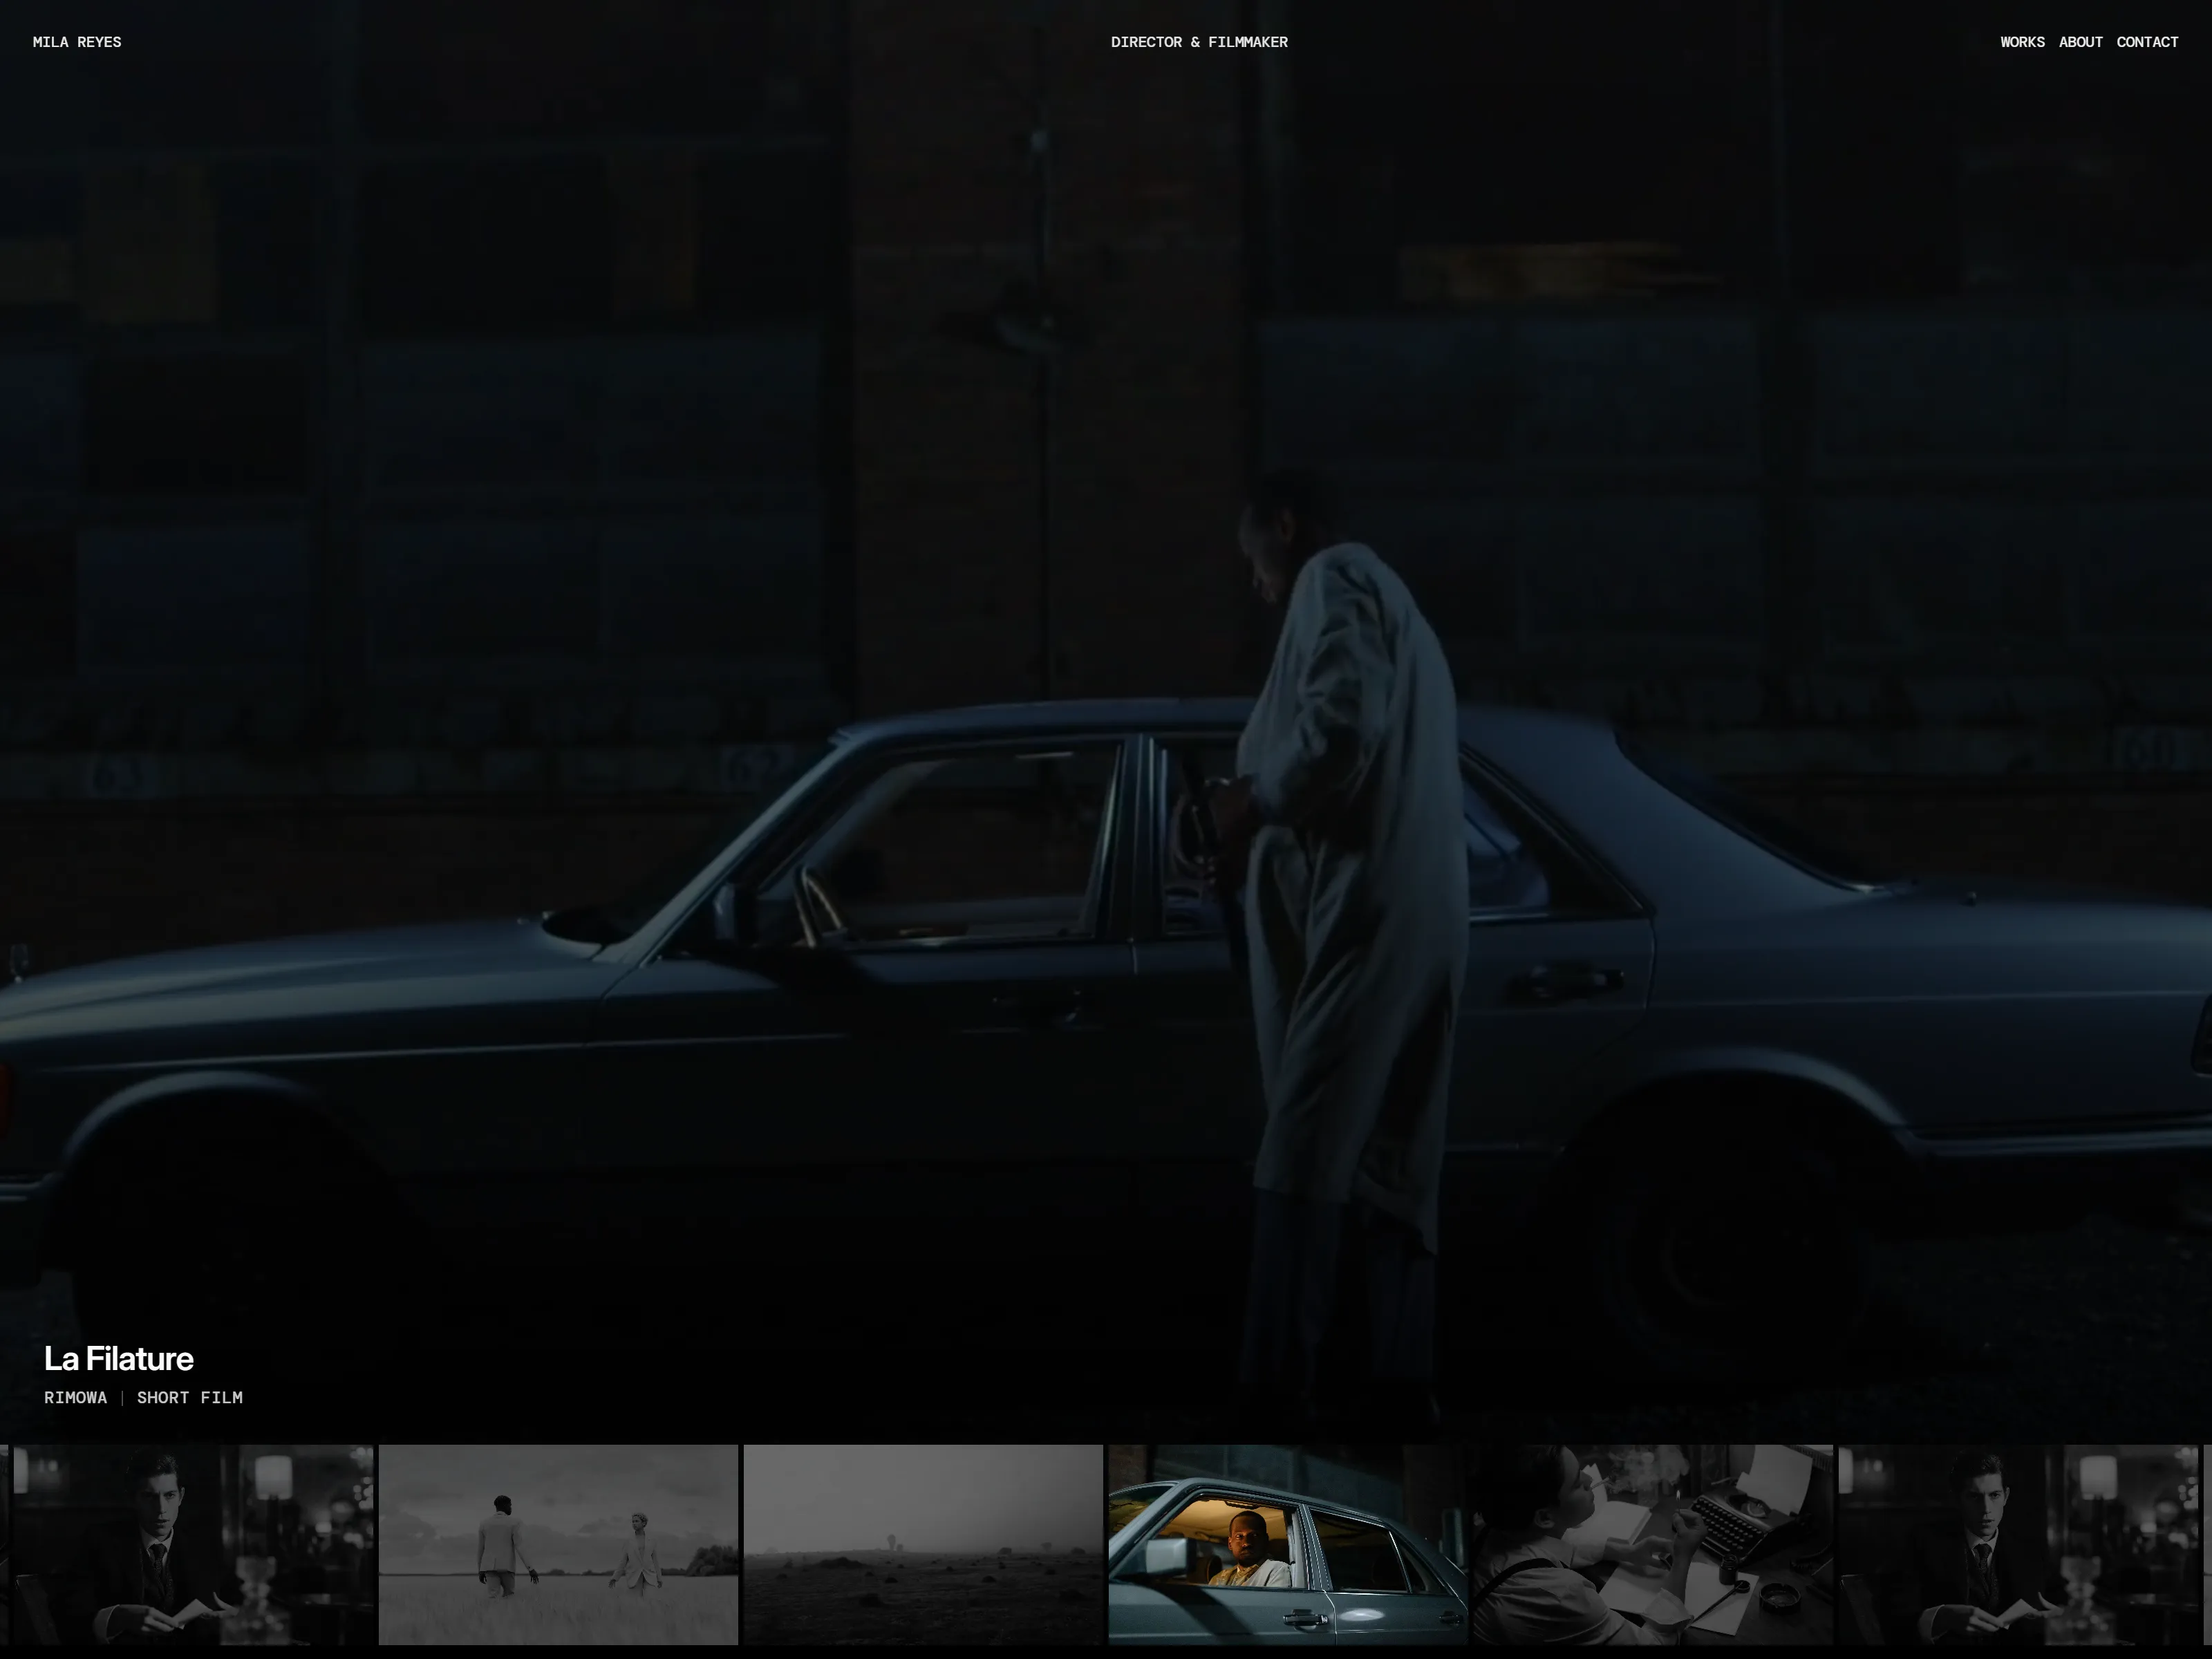This screenshot has height=1659, width=2212.
Task: Open the CONTACT link
Action: point(2147,42)
